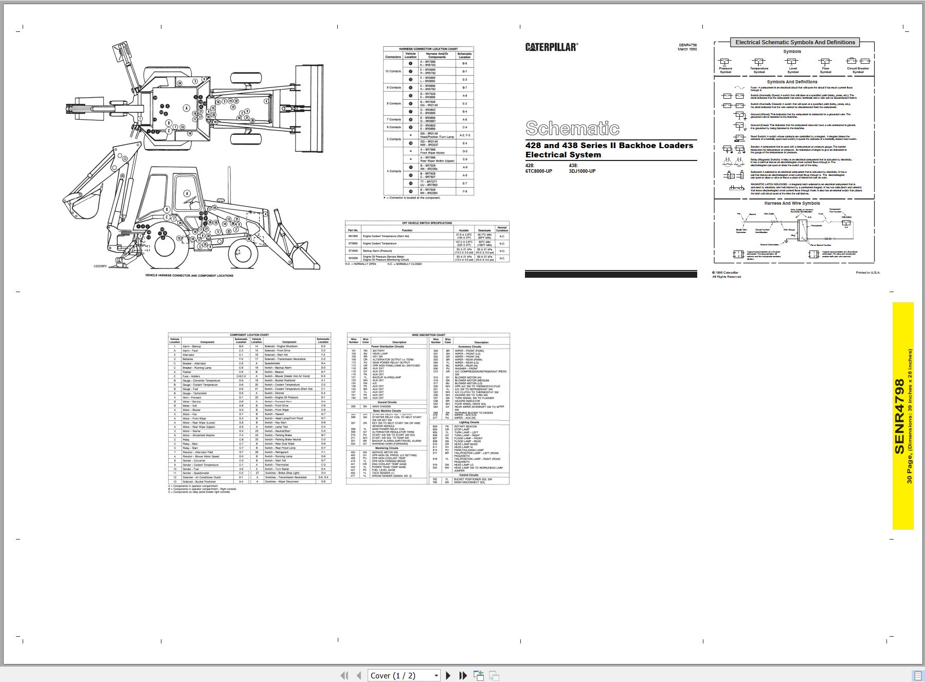This screenshot has width=925, height=682.
Task: Click the 'Electrical System' subtitle
Action: (563, 155)
